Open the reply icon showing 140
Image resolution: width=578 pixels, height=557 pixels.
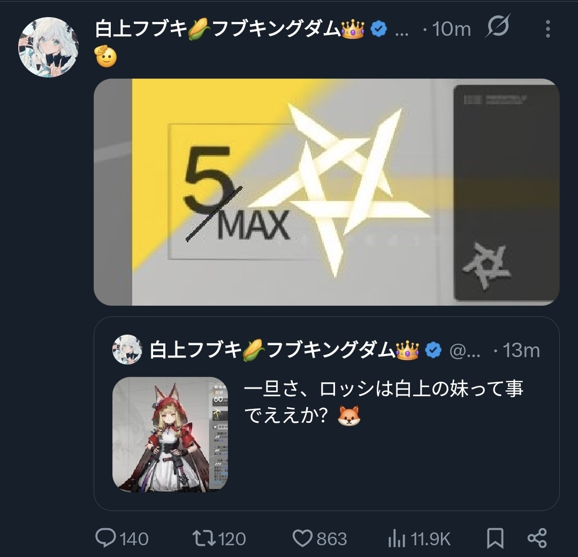[121, 539]
